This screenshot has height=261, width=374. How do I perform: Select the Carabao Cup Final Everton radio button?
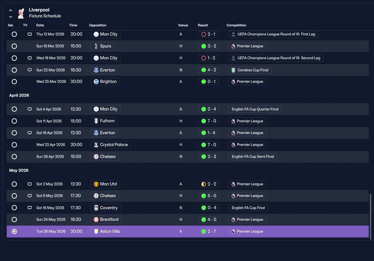(14, 70)
